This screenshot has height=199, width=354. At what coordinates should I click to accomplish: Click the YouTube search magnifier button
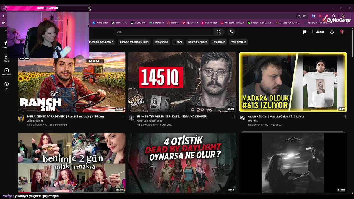(x=218, y=32)
